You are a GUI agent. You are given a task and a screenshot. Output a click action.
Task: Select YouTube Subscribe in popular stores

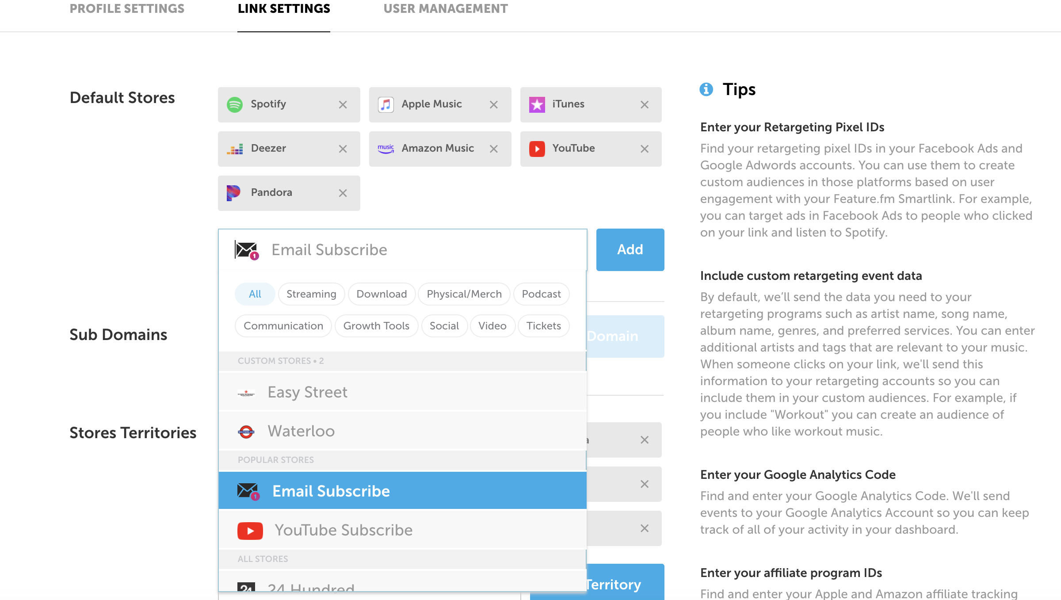(403, 530)
